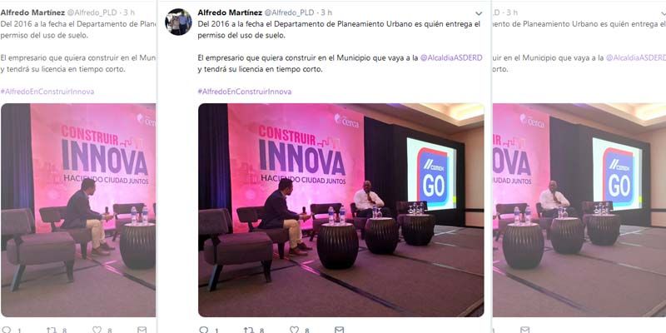This screenshot has width=666, height=333.
Task: Open #AlfredoEnConstruirInnova hashtag in the middle tweet
Action: click(x=245, y=92)
